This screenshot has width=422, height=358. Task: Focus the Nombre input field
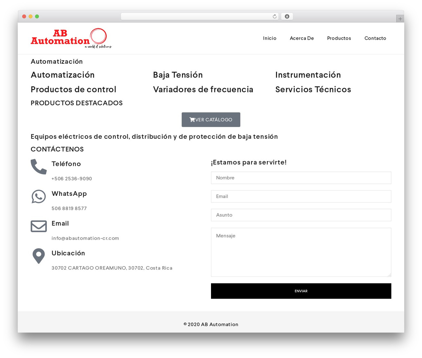click(301, 178)
